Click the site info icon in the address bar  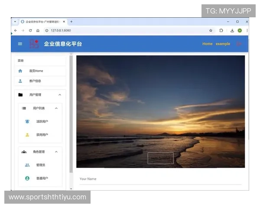47,30
